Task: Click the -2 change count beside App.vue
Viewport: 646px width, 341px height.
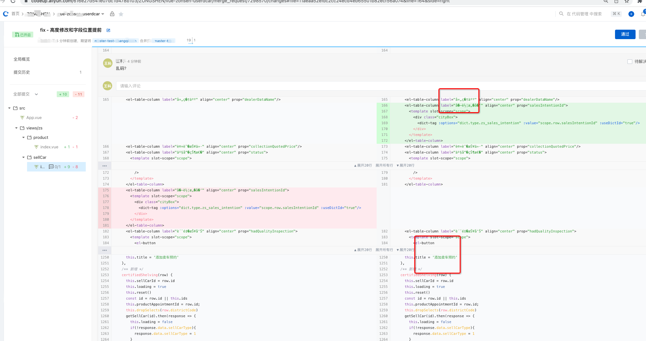Action: point(75,118)
